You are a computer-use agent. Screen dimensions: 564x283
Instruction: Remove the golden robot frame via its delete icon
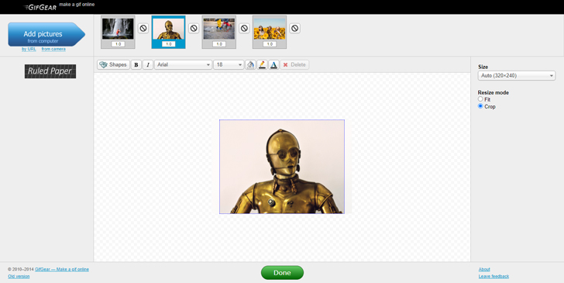(x=194, y=28)
